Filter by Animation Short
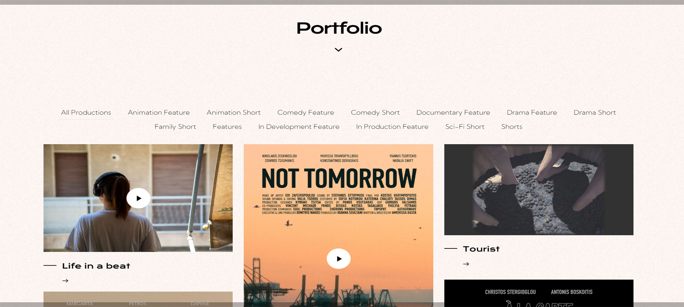Image resolution: width=684 pixels, height=307 pixels. click(x=233, y=113)
